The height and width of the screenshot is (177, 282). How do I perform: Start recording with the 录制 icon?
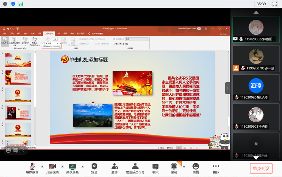(x=174, y=166)
